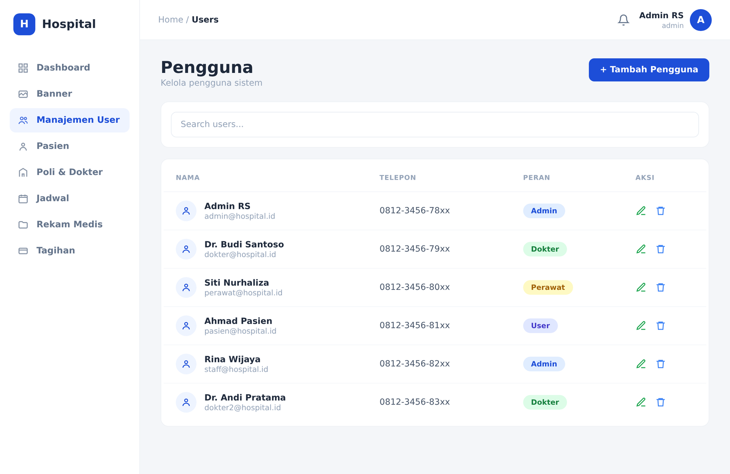Click the Pasien person icon in sidebar

tap(23, 146)
